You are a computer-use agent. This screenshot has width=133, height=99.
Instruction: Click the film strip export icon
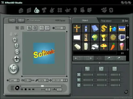[89, 10]
